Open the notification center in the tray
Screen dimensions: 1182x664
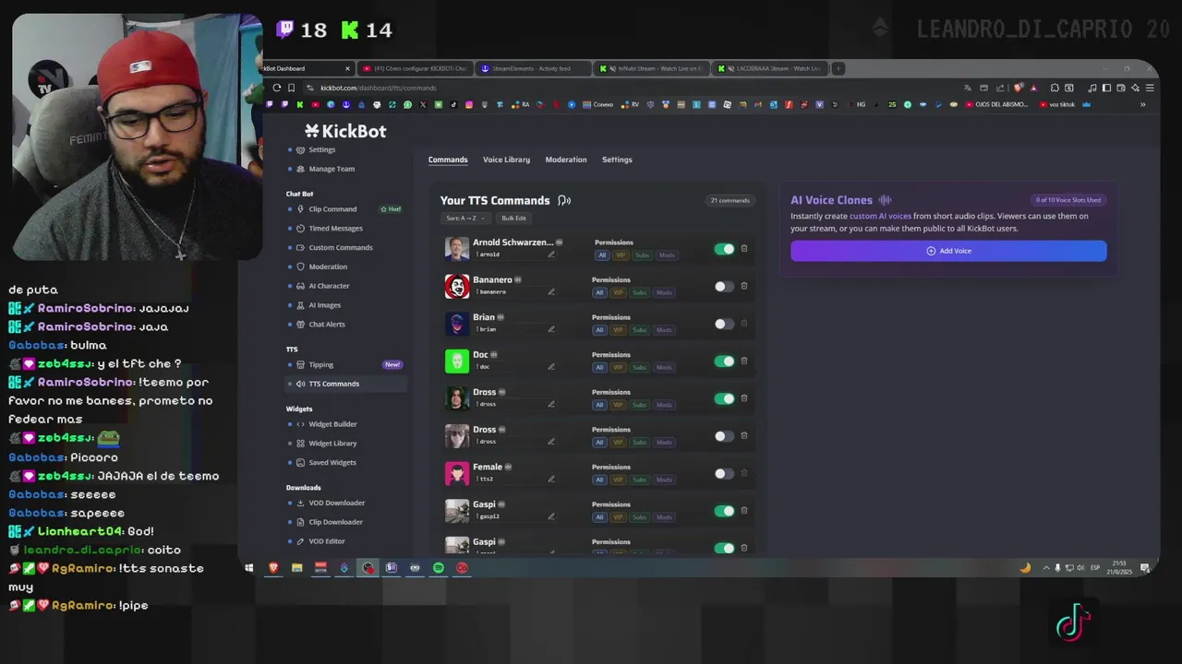[1145, 568]
